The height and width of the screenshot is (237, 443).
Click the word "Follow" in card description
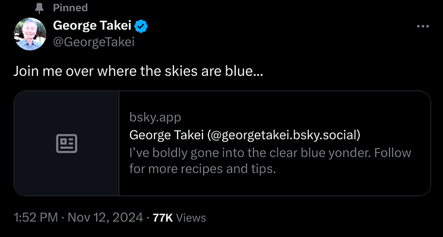392,153
